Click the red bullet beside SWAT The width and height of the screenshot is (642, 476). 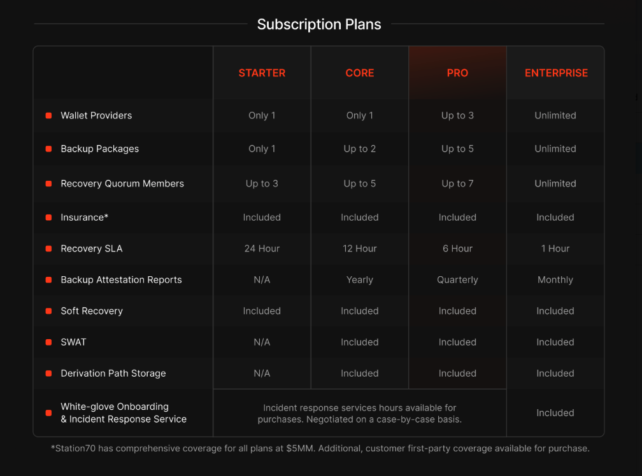48,342
